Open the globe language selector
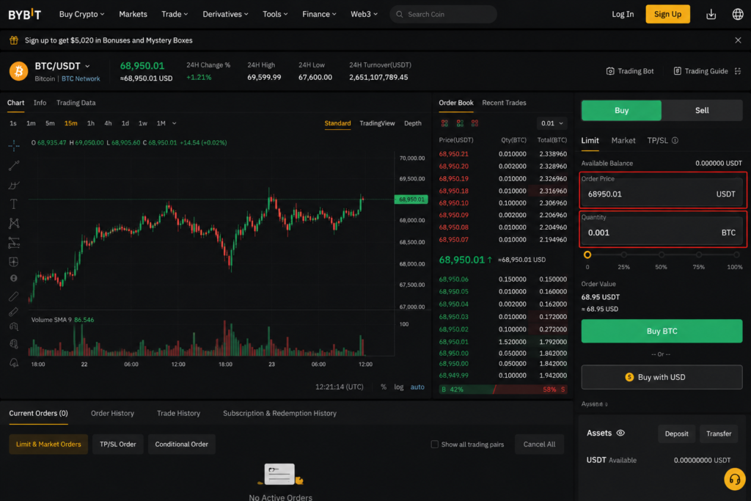This screenshot has height=501, width=751. click(738, 15)
